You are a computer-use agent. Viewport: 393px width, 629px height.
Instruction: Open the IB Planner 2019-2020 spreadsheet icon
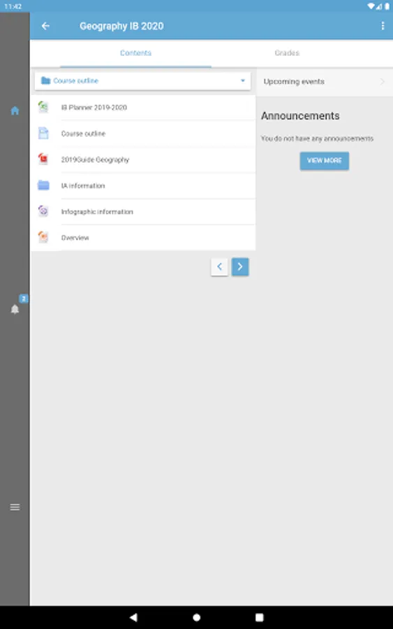coord(43,107)
